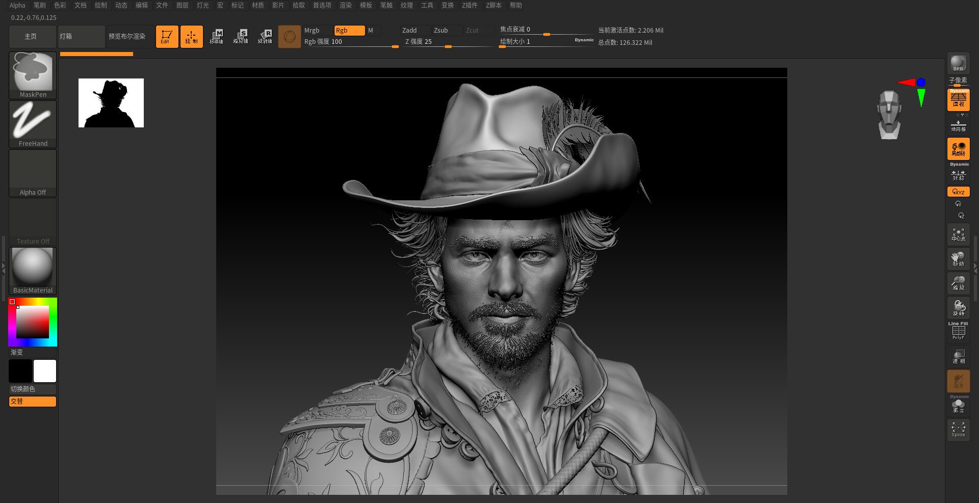979x503 pixels.
Task: Click the Xpose icon
Action: pos(958,430)
